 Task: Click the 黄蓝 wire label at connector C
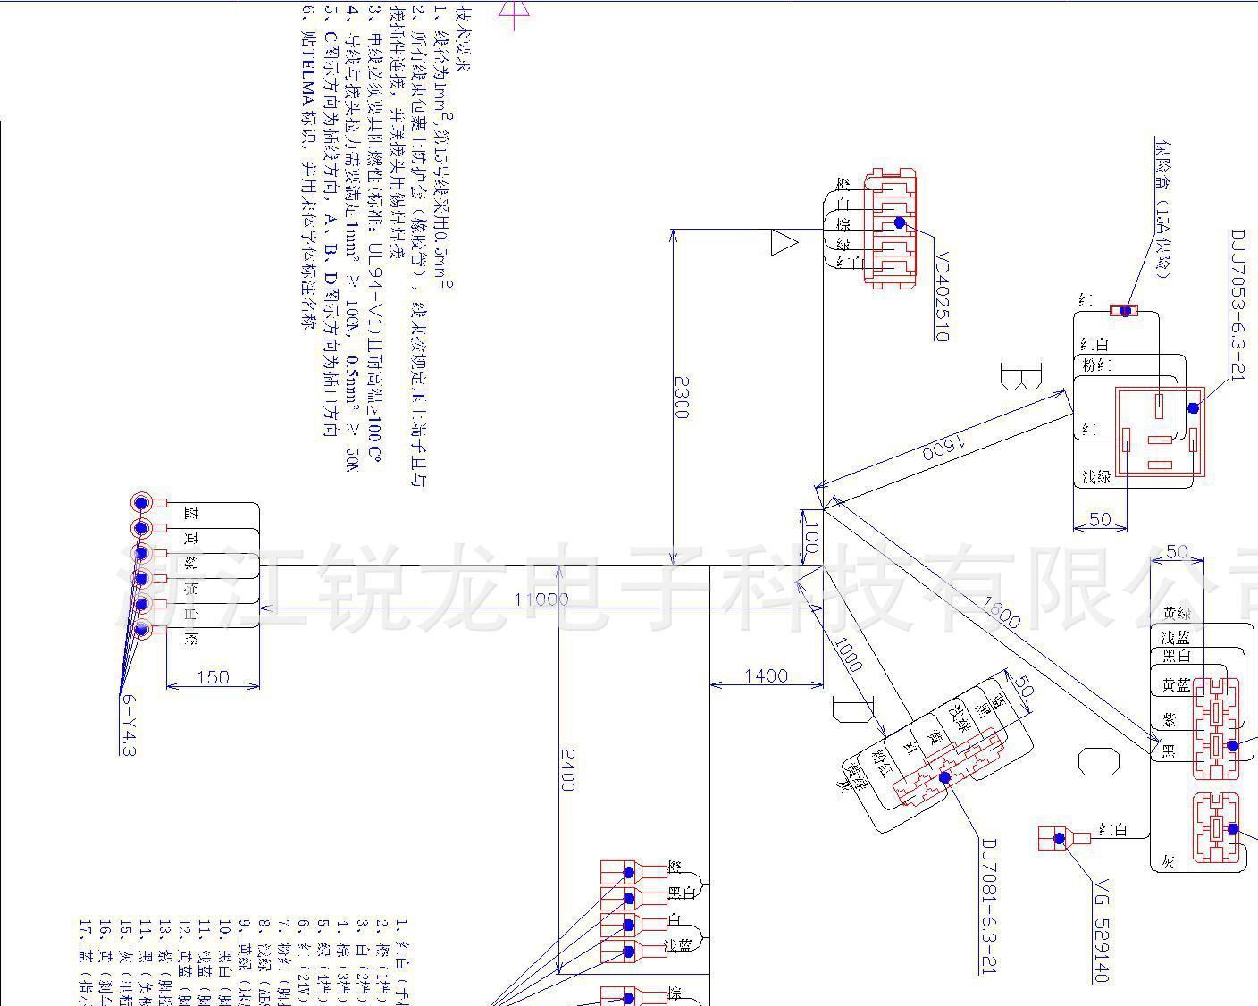click(x=1176, y=685)
